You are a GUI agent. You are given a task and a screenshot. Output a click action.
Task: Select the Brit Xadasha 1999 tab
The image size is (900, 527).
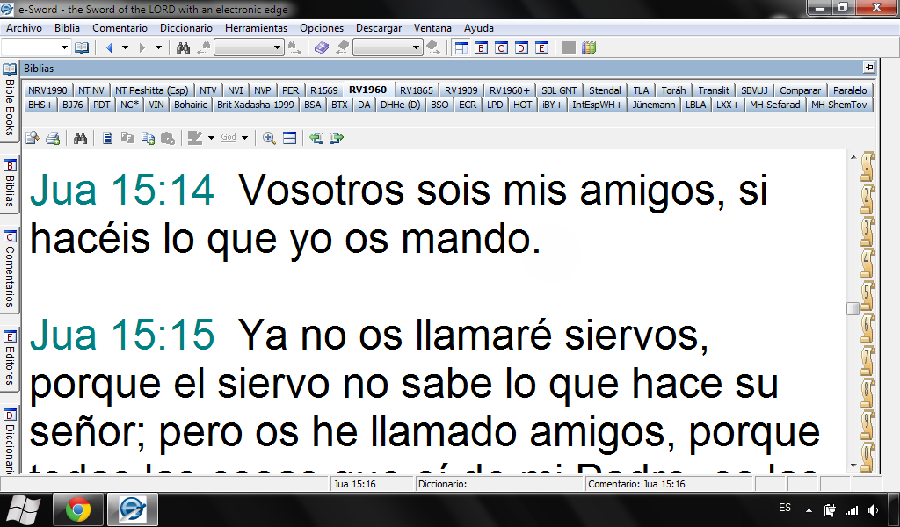(x=256, y=105)
